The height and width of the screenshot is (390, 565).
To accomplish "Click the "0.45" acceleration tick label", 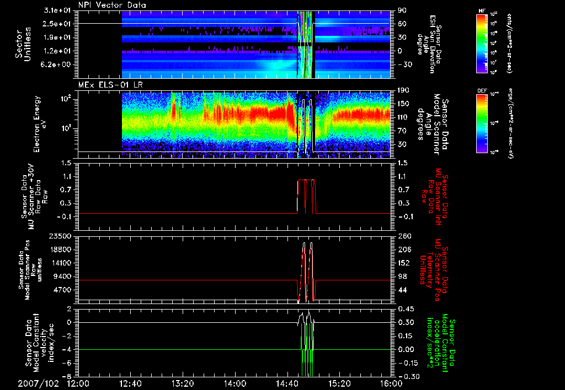I will click(406, 309).
